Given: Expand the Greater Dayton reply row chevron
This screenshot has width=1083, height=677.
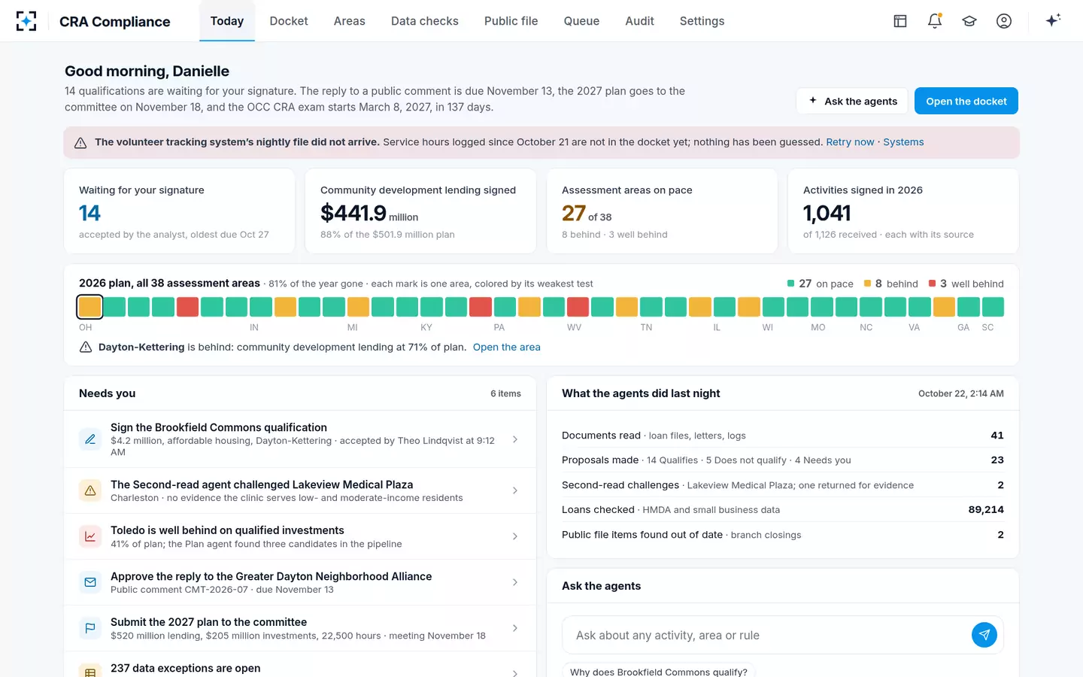Looking at the screenshot, I should point(515,582).
